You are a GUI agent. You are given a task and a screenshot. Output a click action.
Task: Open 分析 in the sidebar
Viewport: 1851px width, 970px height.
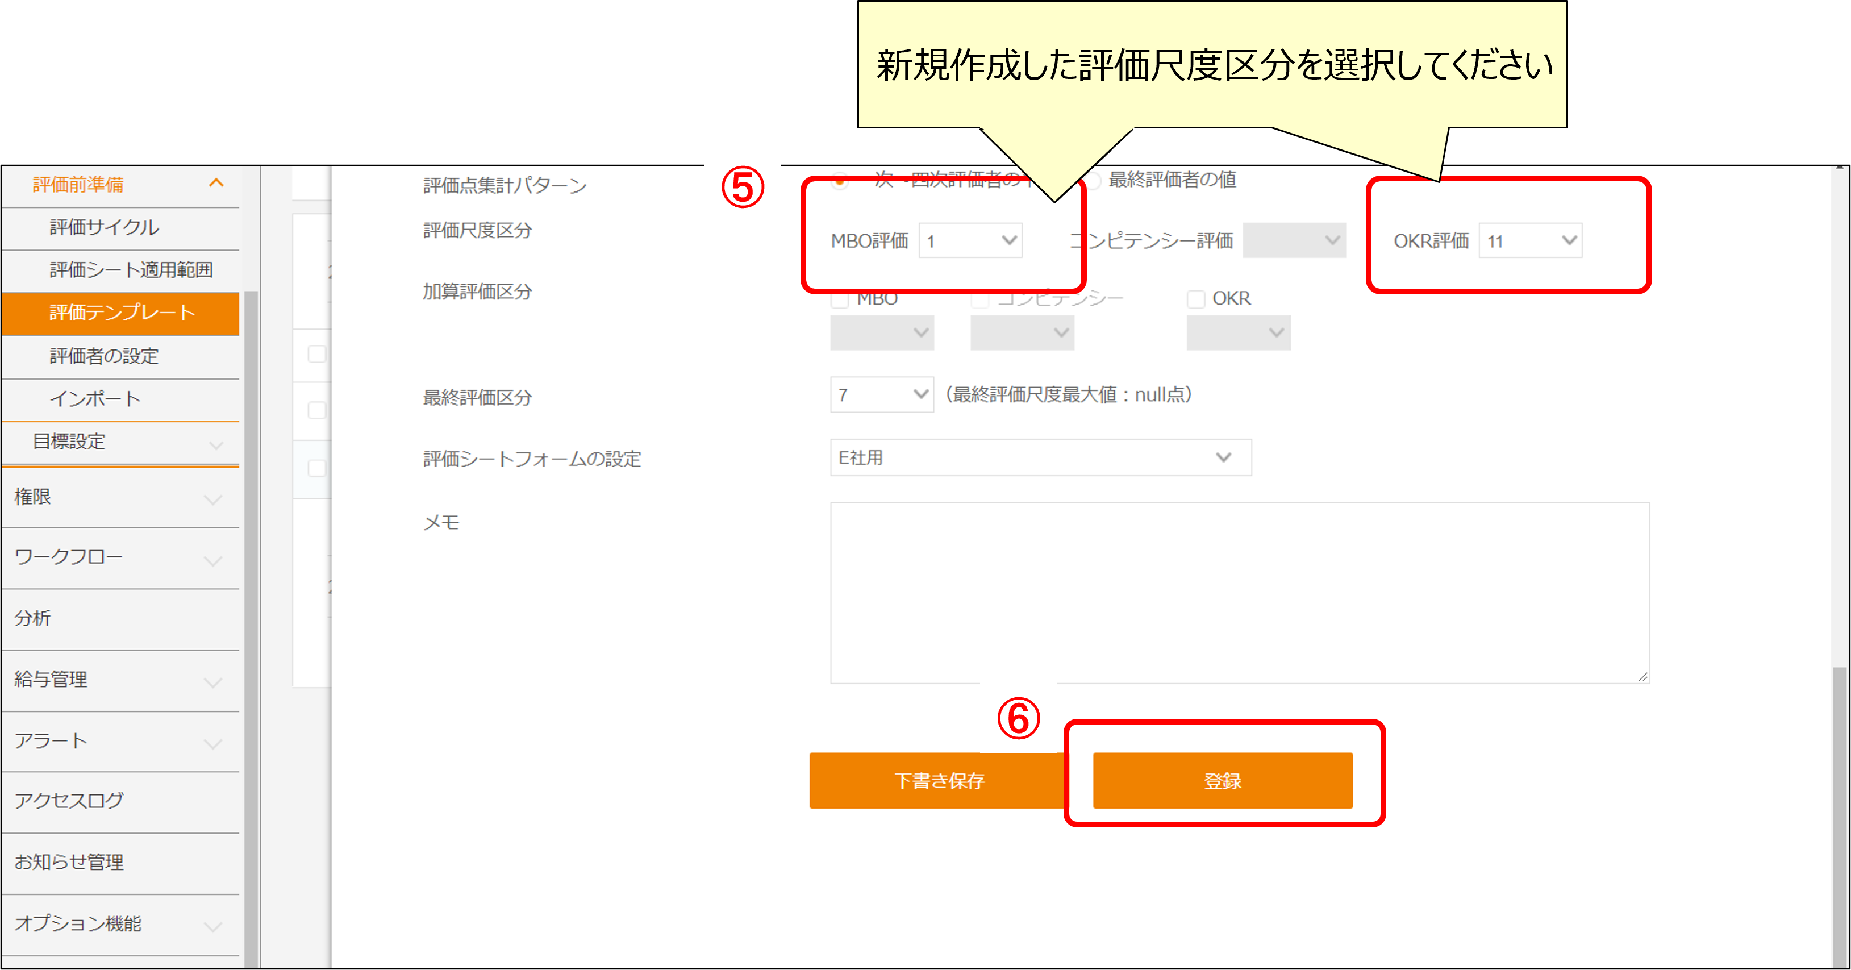120,619
